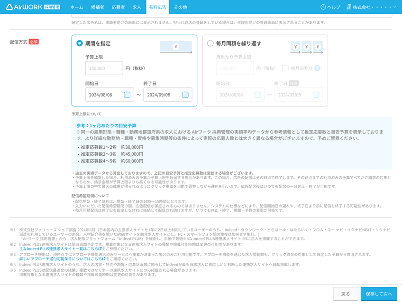Click the single yen period illustration

[x=175, y=47]
